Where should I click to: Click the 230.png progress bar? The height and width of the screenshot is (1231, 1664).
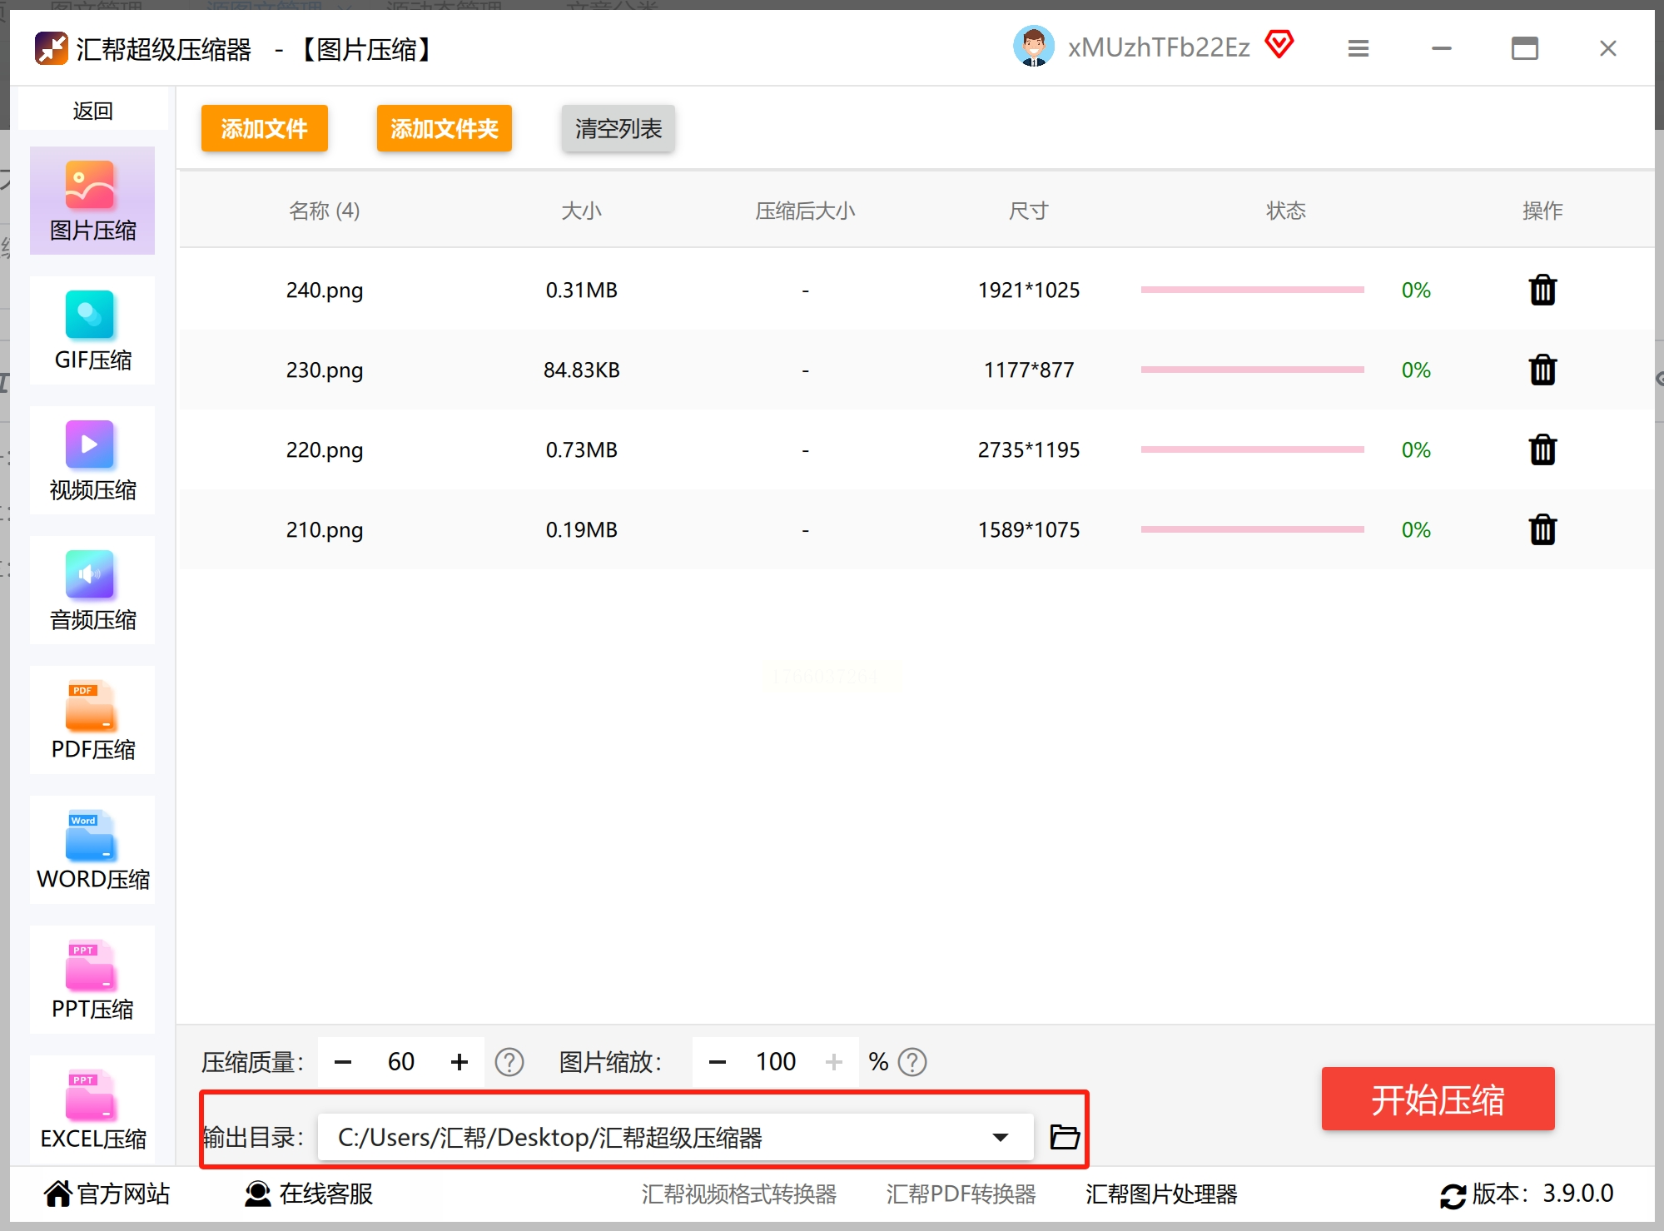pos(1251,370)
